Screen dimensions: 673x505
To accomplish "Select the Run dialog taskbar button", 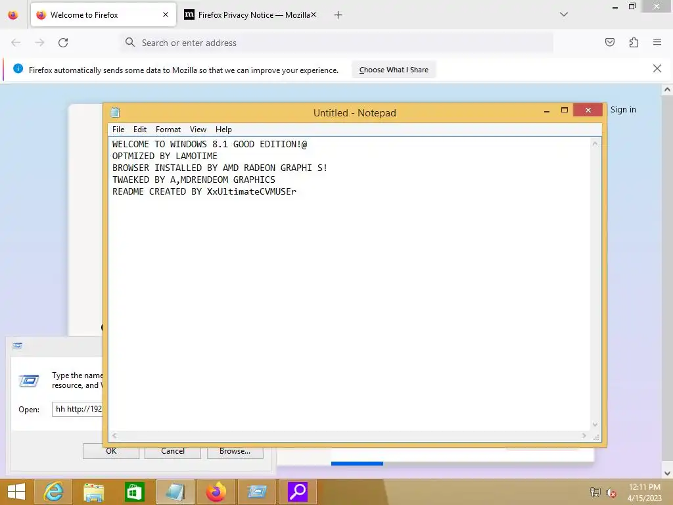I will click(x=257, y=492).
